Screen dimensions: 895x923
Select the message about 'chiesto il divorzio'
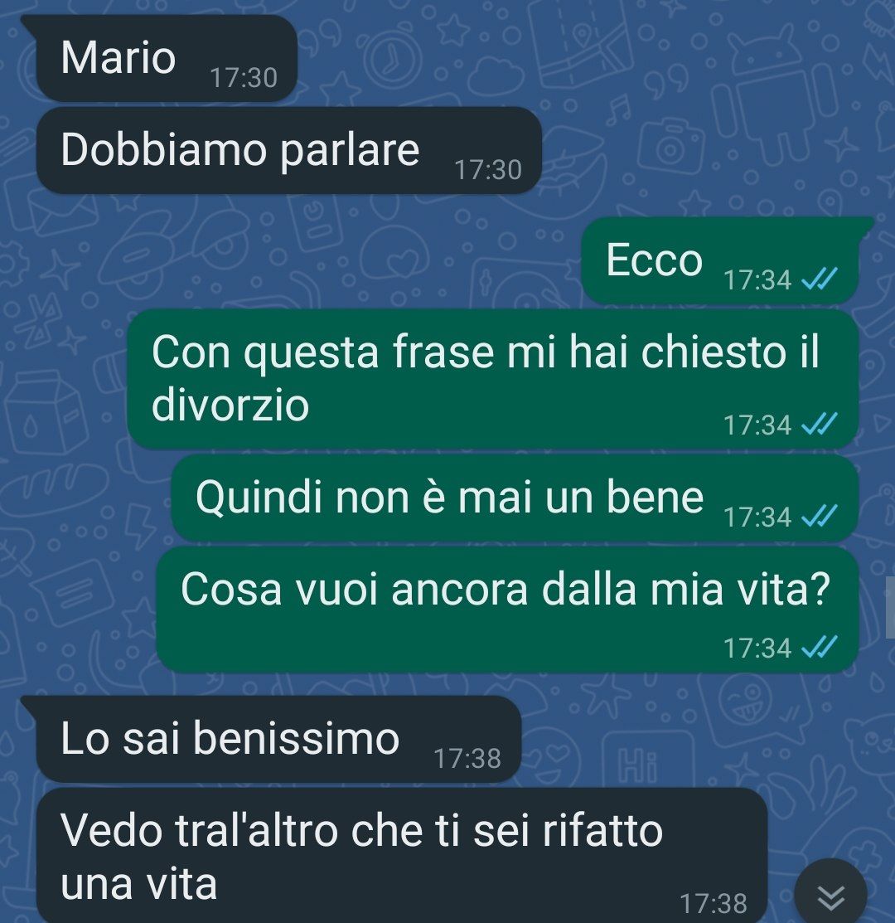click(x=493, y=378)
